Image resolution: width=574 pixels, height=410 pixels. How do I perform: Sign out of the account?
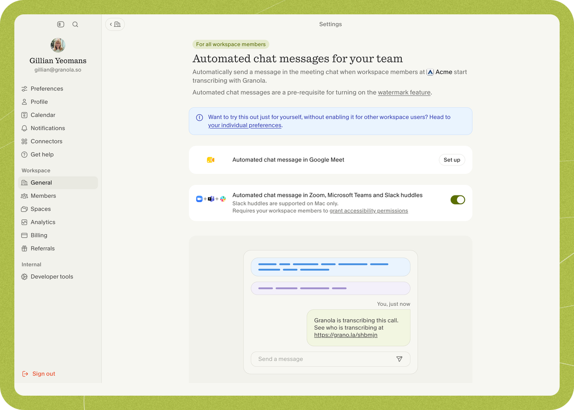[x=39, y=374]
